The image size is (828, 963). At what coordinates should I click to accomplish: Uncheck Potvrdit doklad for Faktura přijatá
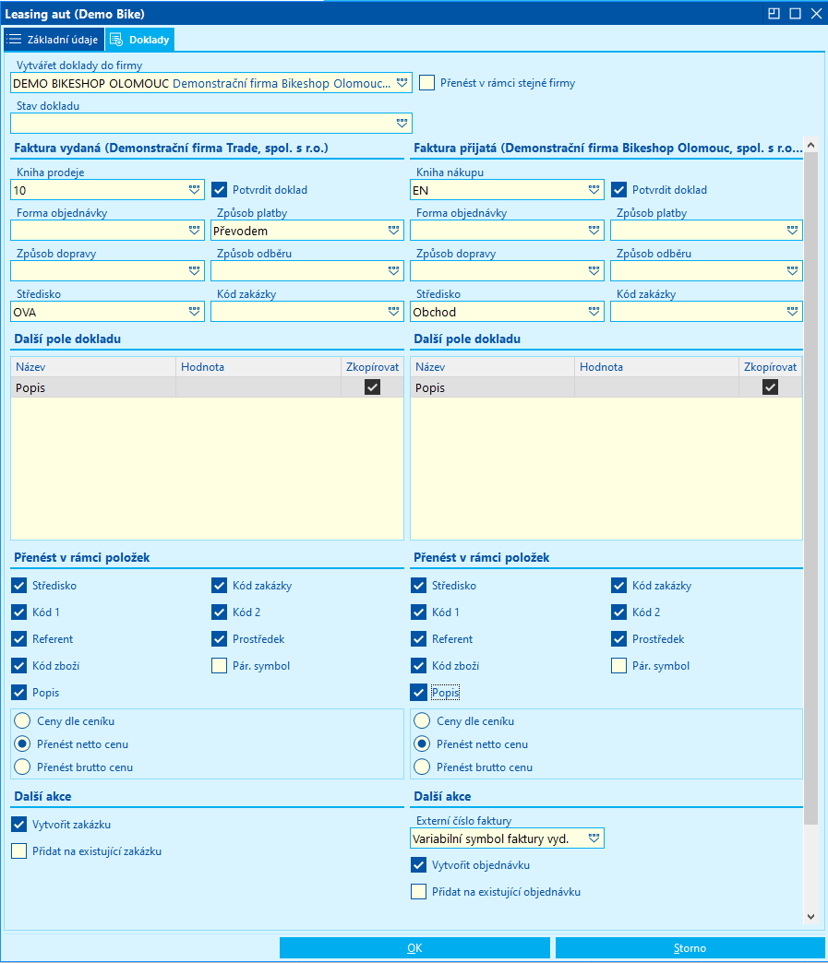(619, 190)
